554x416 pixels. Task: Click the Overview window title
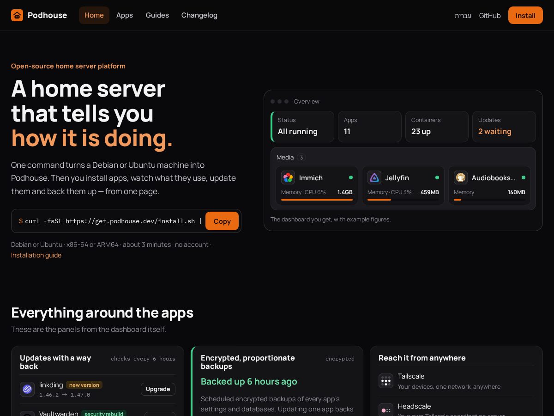tap(307, 101)
